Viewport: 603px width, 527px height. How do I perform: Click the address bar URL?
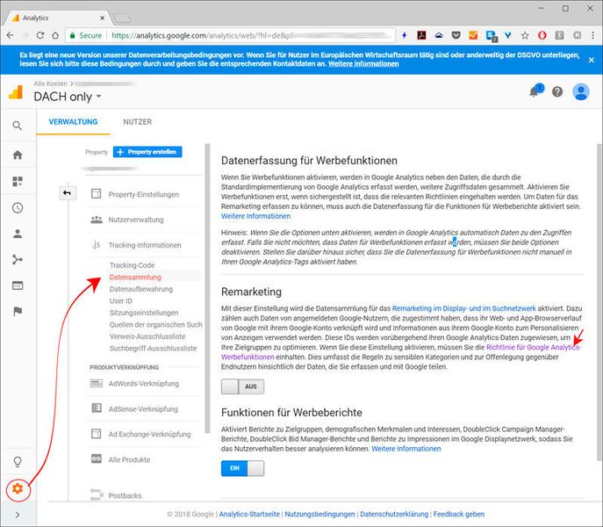[232, 35]
